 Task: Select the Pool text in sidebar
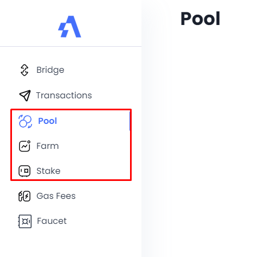click(47, 121)
